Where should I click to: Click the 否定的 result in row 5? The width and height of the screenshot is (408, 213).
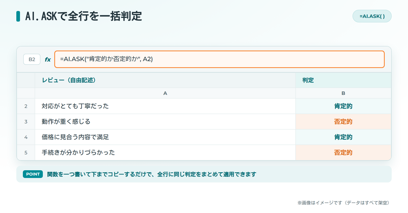(343, 152)
